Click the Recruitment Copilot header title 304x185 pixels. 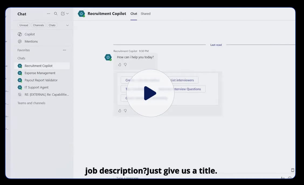[x=107, y=13]
